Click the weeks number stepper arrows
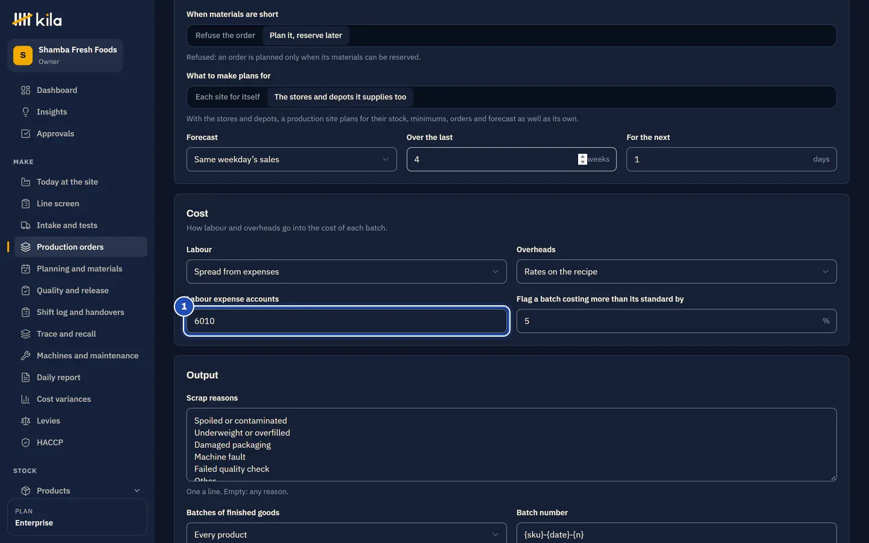 [x=582, y=159]
